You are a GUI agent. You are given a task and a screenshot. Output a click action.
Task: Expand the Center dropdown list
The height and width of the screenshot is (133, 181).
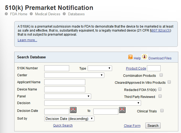coord(74,75)
